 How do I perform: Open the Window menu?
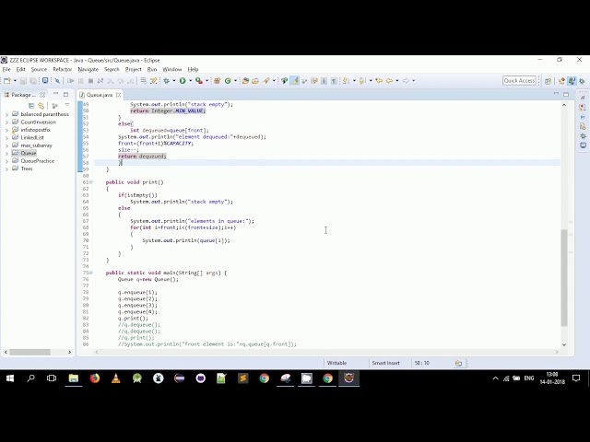click(172, 69)
